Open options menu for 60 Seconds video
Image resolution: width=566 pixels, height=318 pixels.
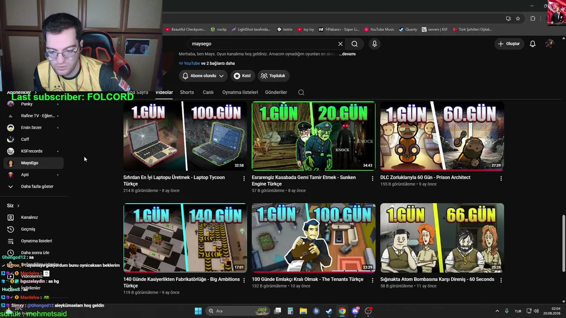[x=501, y=280]
